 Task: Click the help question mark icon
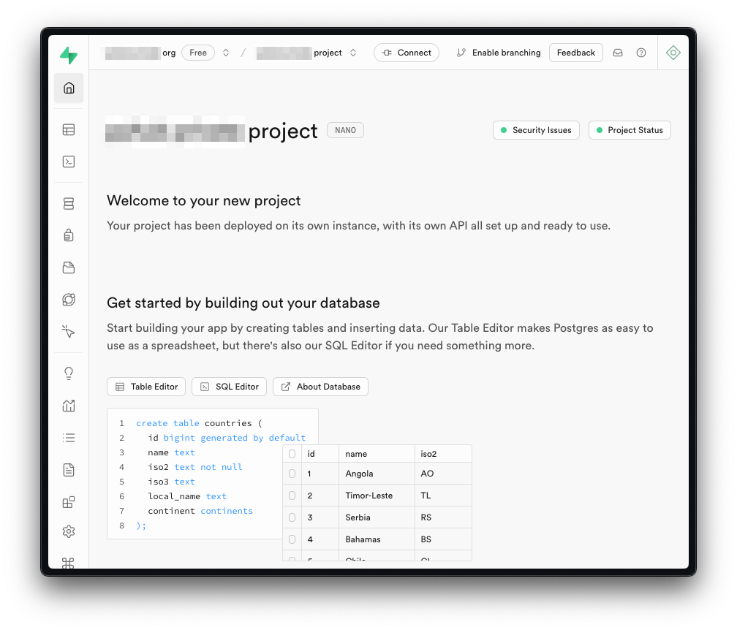(641, 53)
